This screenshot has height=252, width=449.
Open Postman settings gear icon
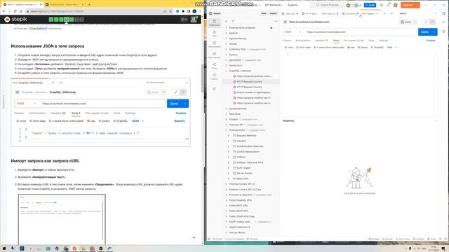pos(382,5)
